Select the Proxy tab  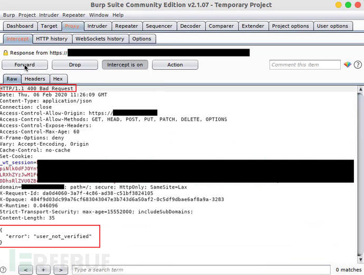72,26
